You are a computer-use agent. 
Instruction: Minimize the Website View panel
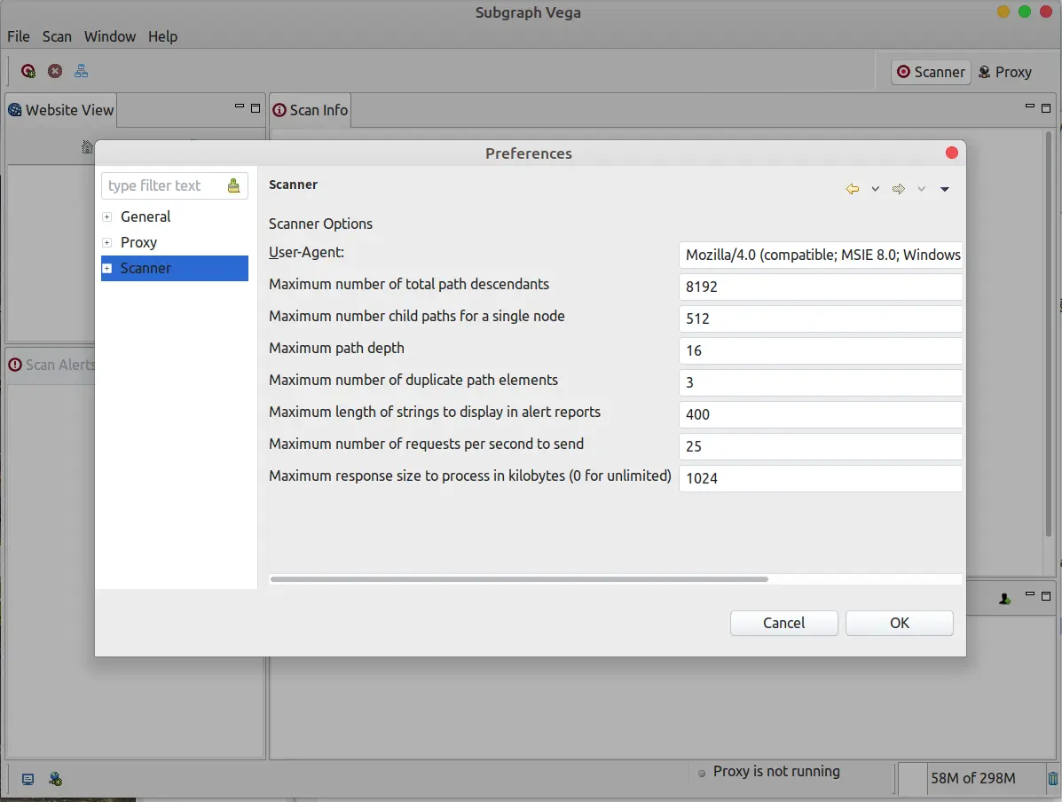(x=239, y=107)
